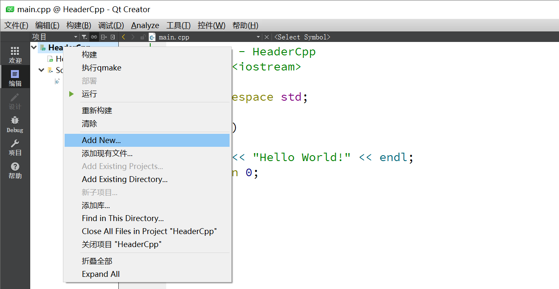Open the 欢迎 (Welcome) mode

15,55
